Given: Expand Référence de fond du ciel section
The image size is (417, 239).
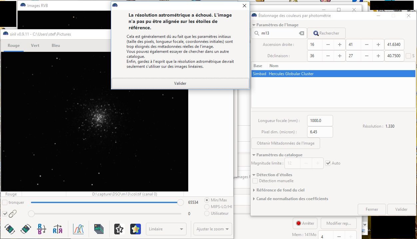Looking at the screenshot, I should click(x=254, y=190).
